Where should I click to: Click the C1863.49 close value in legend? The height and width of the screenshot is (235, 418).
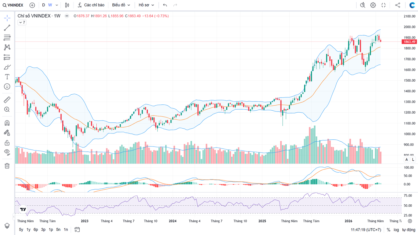[x=133, y=16]
